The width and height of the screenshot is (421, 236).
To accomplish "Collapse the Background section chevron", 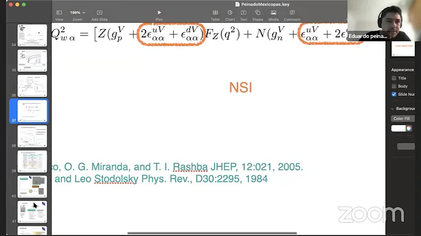I will click(x=392, y=109).
